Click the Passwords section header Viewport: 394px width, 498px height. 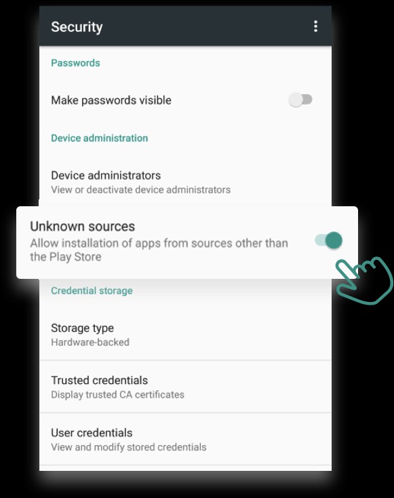(75, 63)
